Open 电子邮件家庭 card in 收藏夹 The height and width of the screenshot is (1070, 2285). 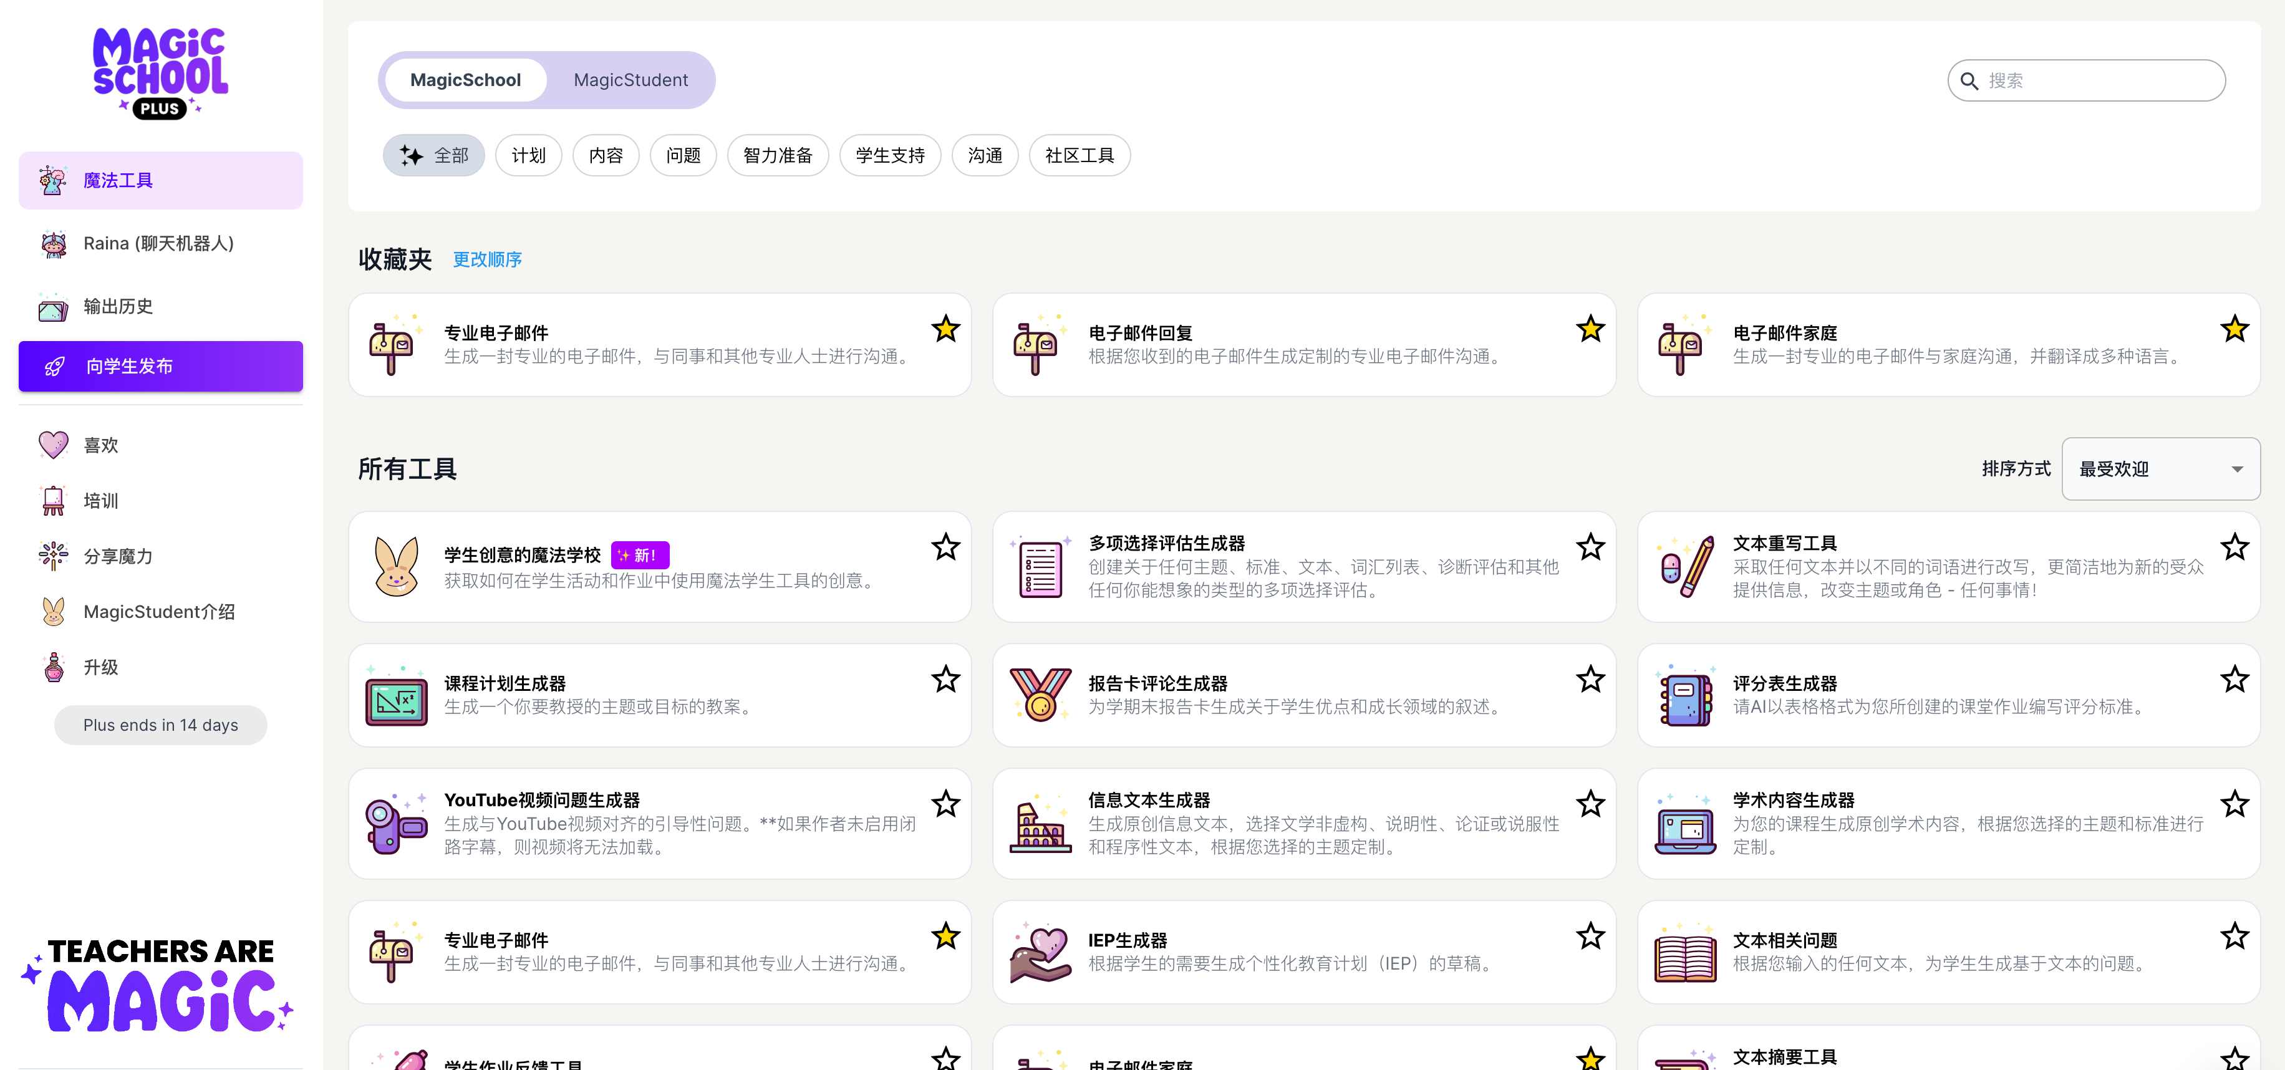(1948, 345)
